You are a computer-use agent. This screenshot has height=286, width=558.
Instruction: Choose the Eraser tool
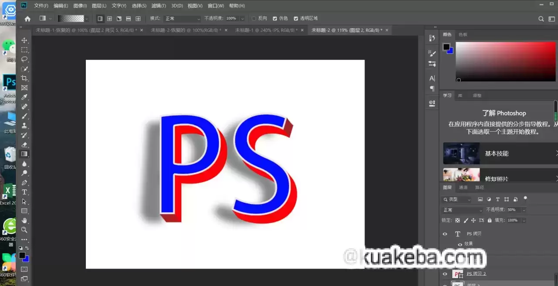tap(24, 145)
